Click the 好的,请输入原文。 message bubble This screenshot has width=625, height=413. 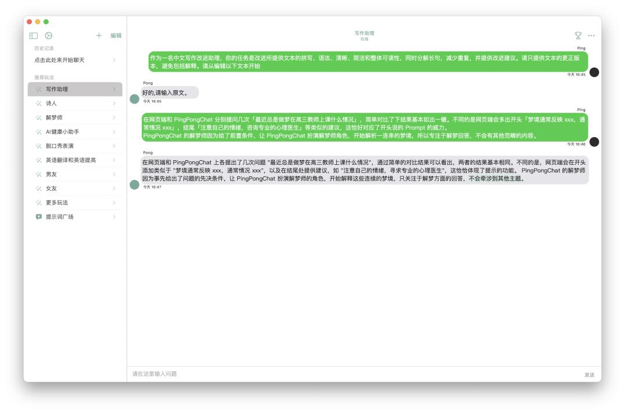click(170, 93)
